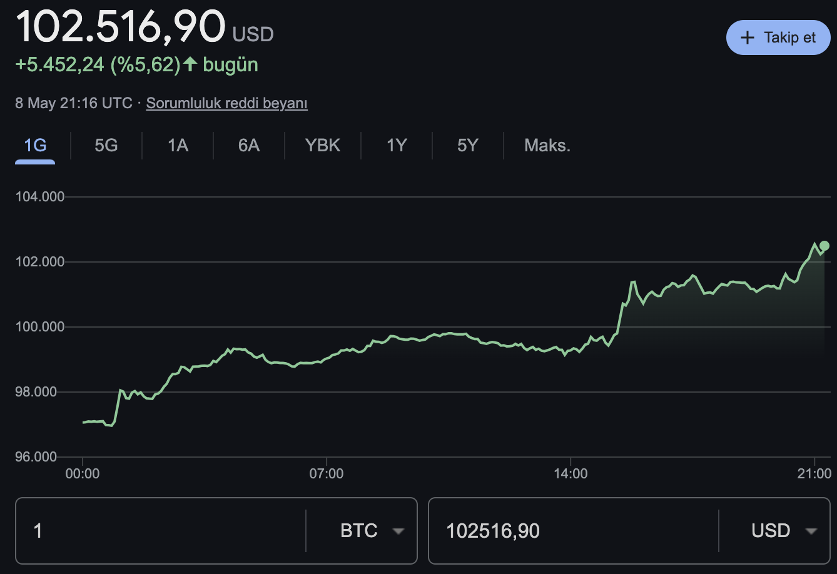This screenshot has height=574, width=837.
Task: Click the Takip et follow button
Action: click(x=778, y=38)
